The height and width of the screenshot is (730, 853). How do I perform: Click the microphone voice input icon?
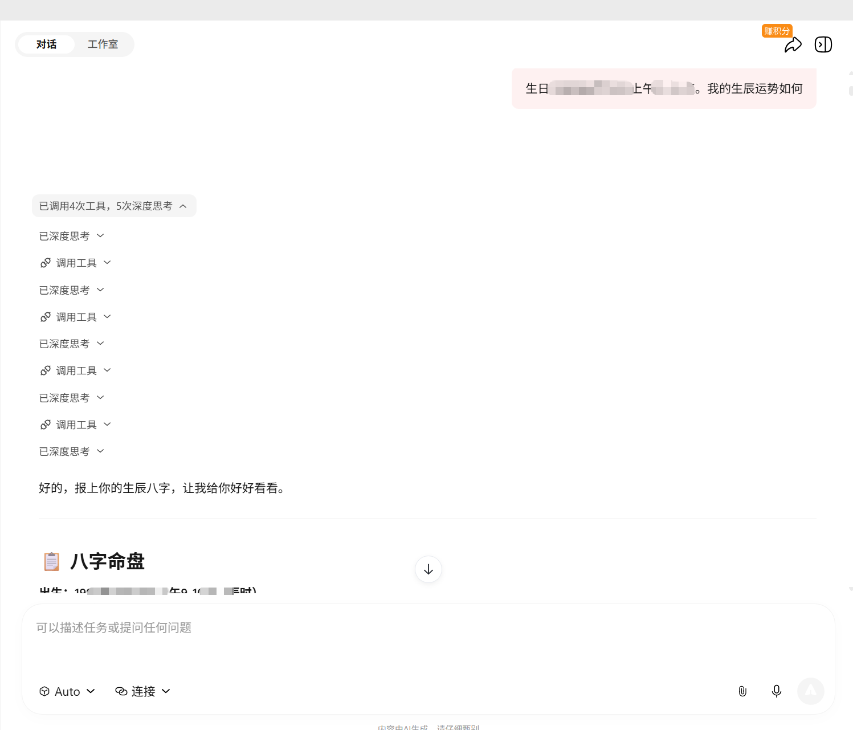(x=776, y=691)
